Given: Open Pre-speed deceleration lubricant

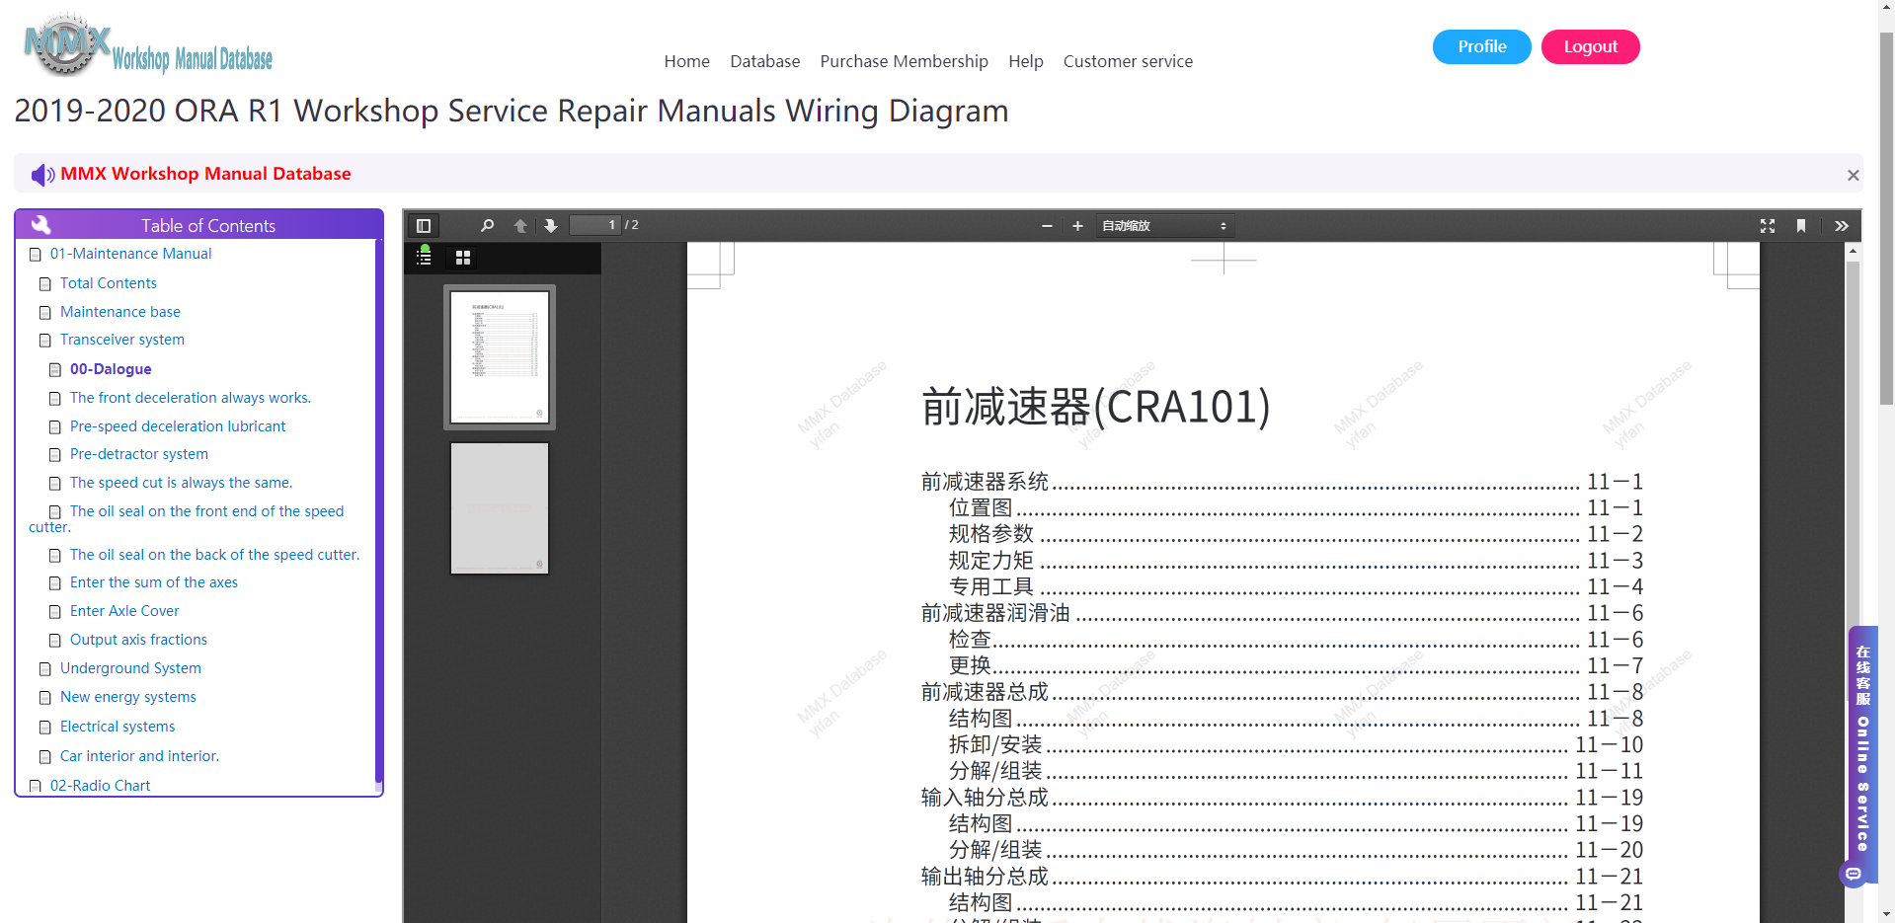Looking at the screenshot, I should pyautogui.click(x=177, y=426).
